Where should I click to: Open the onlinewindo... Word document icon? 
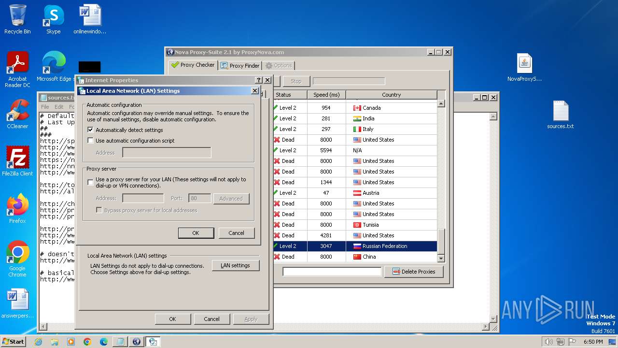coord(90,19)
